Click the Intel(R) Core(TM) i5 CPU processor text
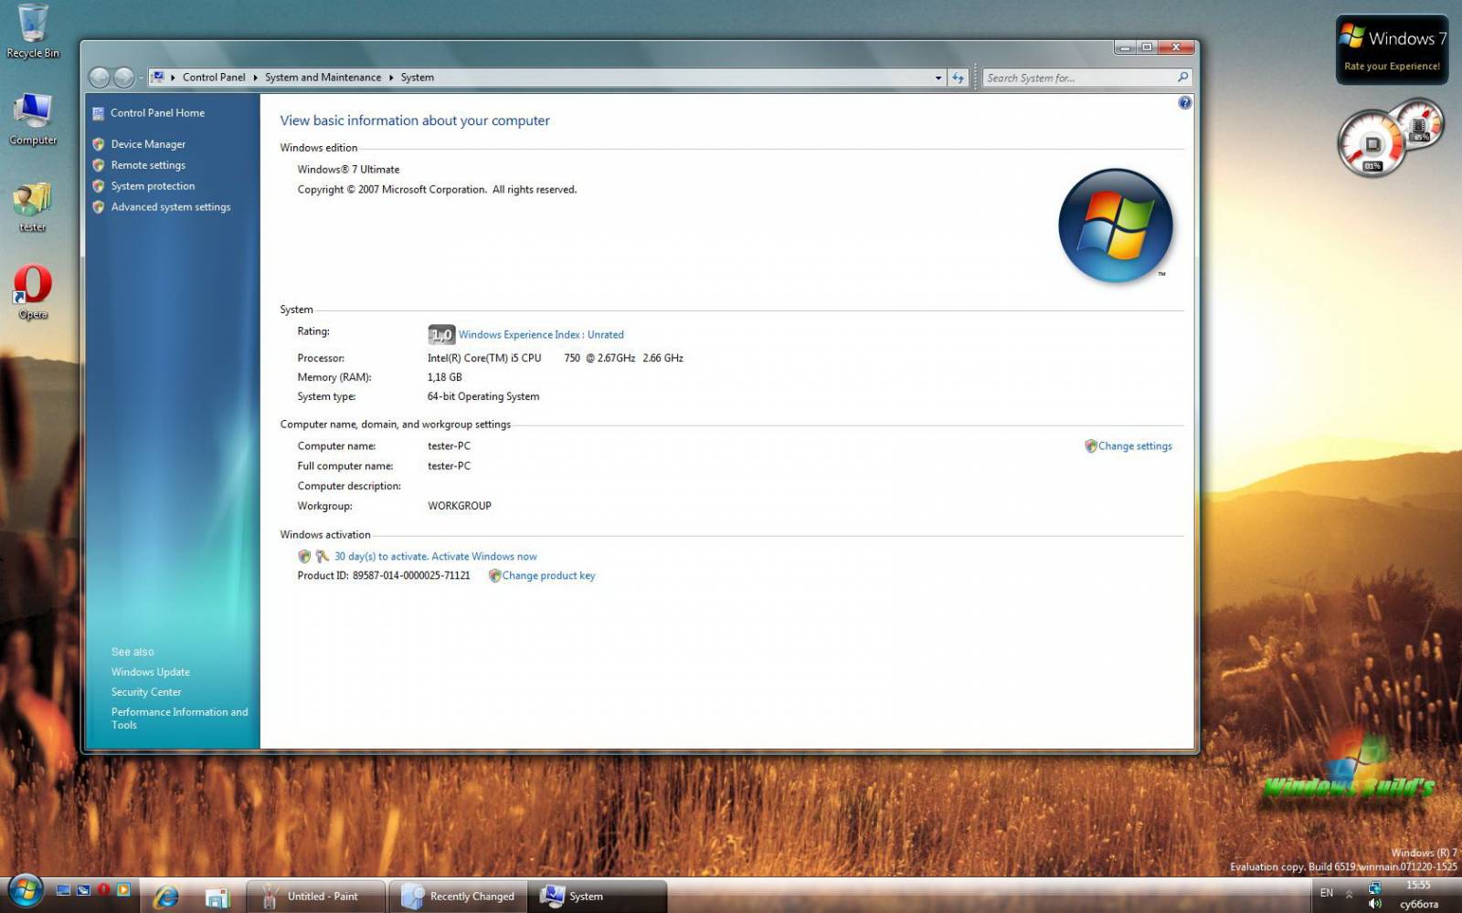The image size is (1462, 913). pos(555,358)
